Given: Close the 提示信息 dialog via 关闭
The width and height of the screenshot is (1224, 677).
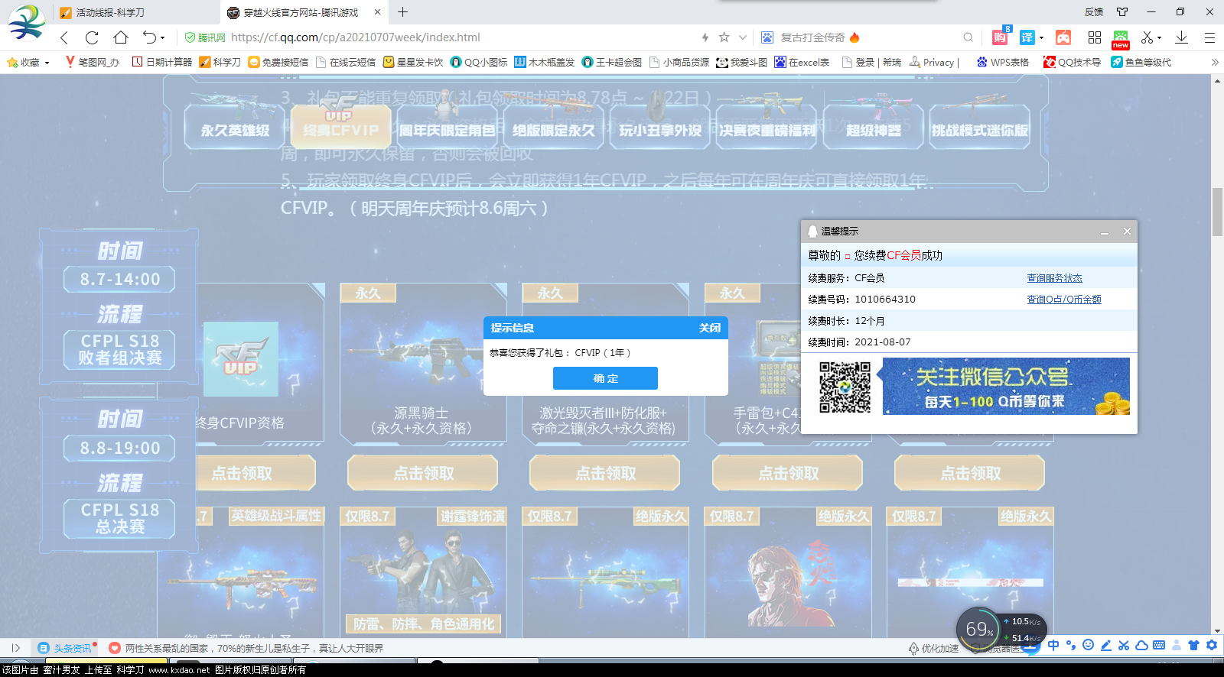Looking at the screenshot, I should (x=709, y=328).
